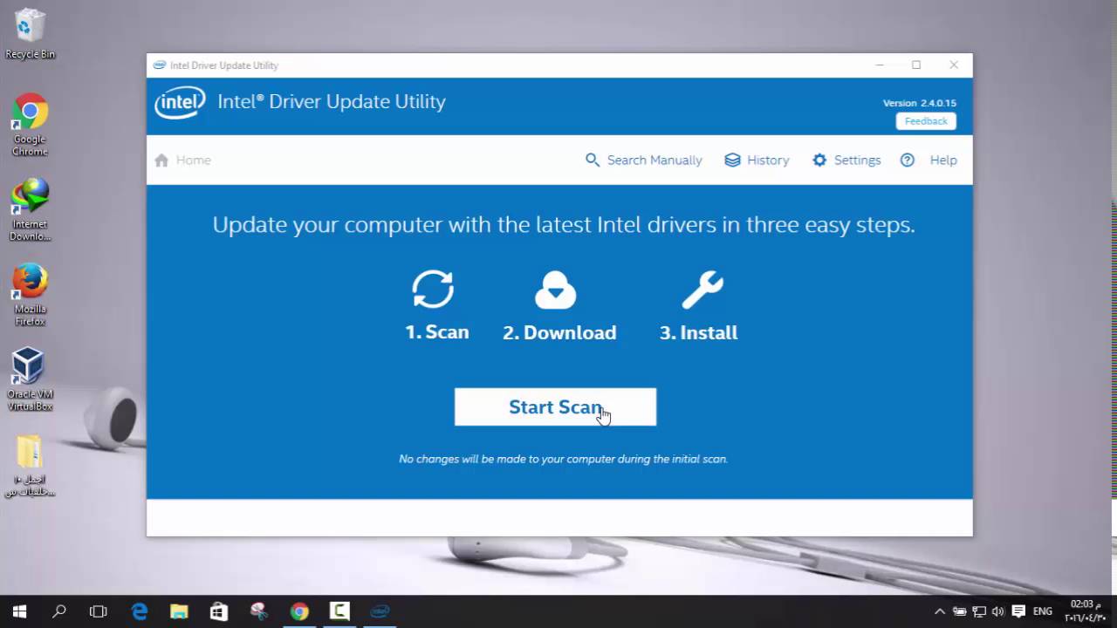
Task: Select the Recycle Bin desktop icon
Action: [x=30, y=35]
